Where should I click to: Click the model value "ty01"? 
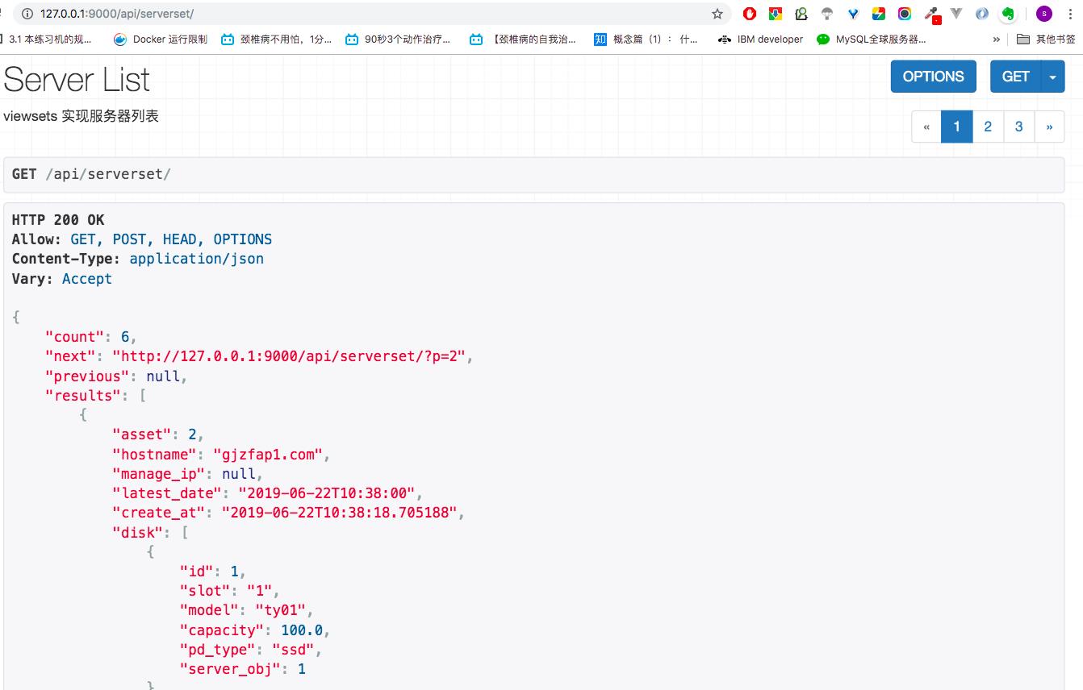280,610
